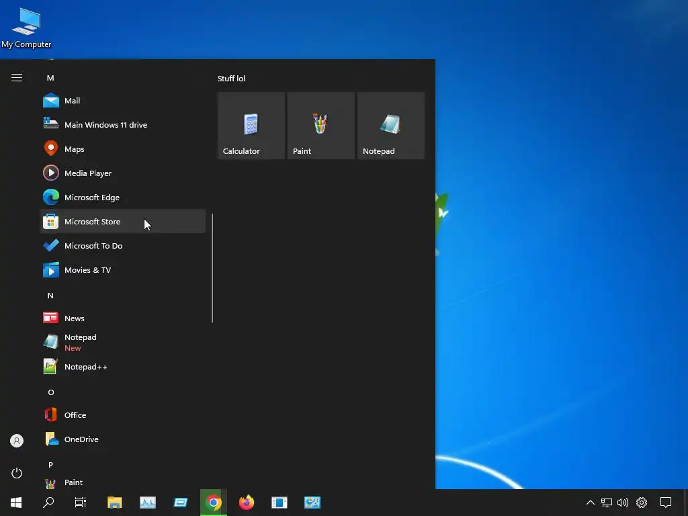688x516 pixels.
Task: Select the P section header
Action: 50,465
